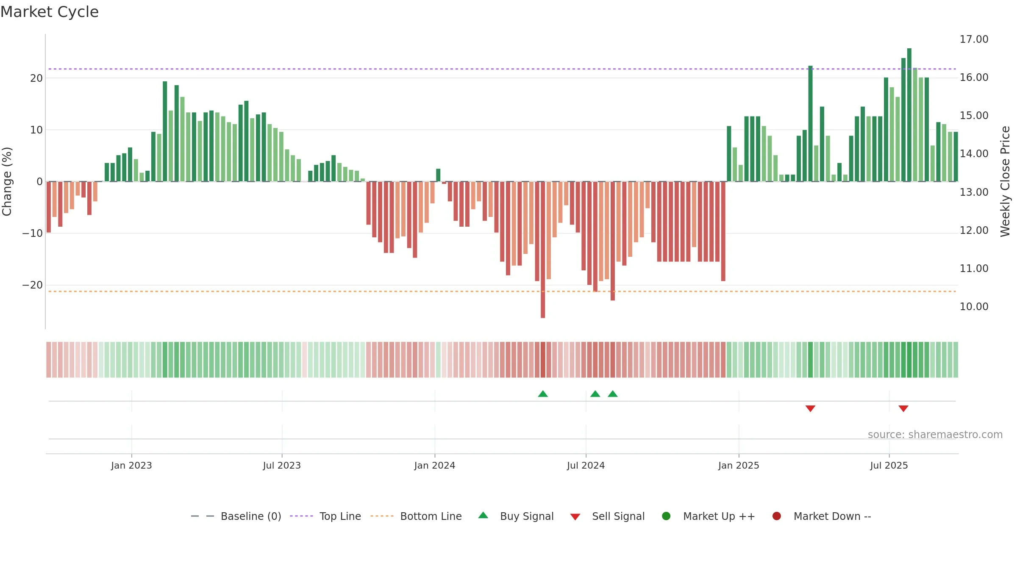Select the last of the three buy signal triangles
Screen dimensions: 1017x572
click(613, 394)
